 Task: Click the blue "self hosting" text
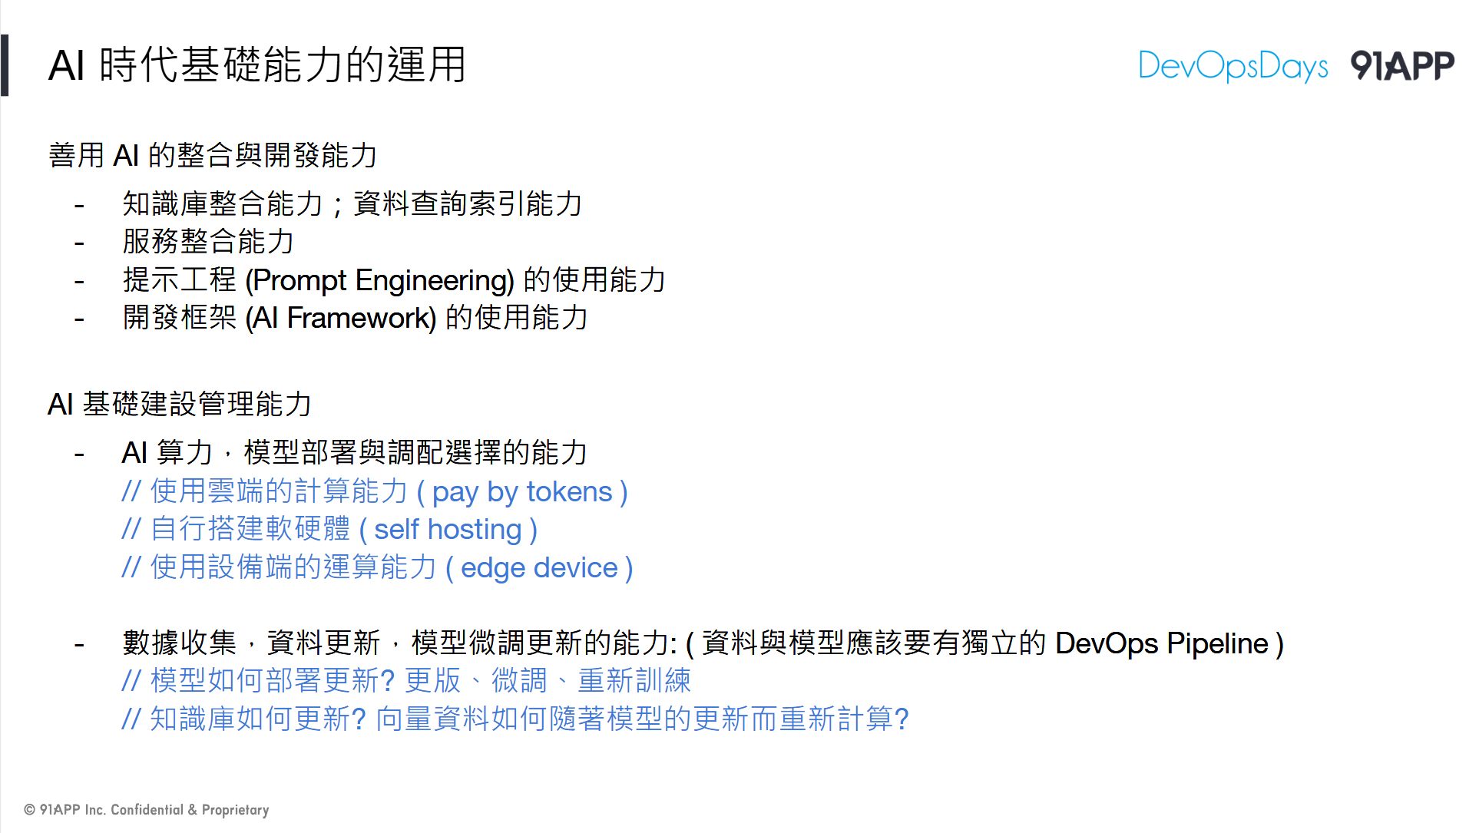tap(448, 530)
